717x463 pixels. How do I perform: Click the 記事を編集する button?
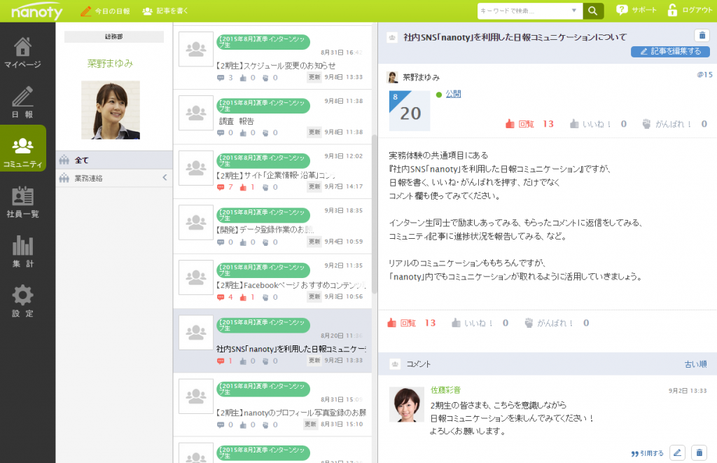(670, 52)
